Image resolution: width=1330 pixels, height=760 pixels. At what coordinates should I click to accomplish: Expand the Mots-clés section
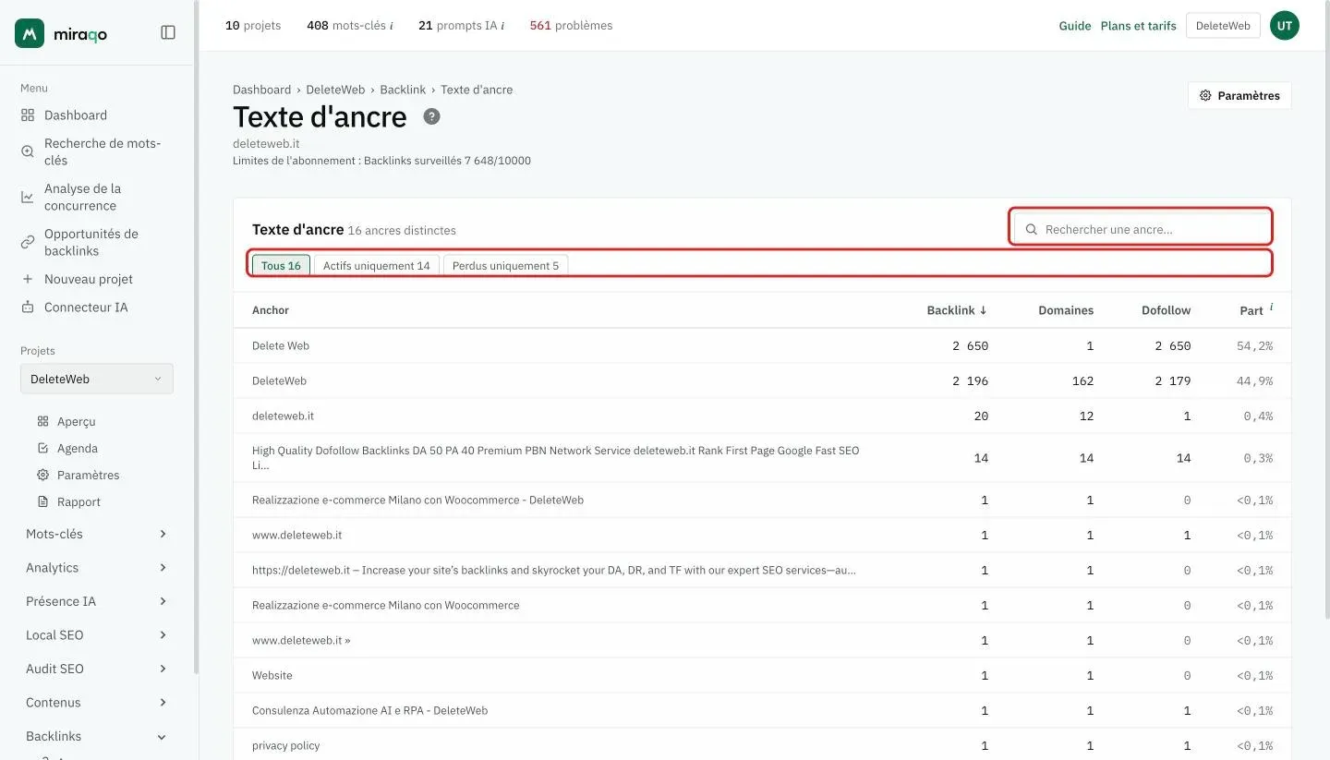click(97, 534)
